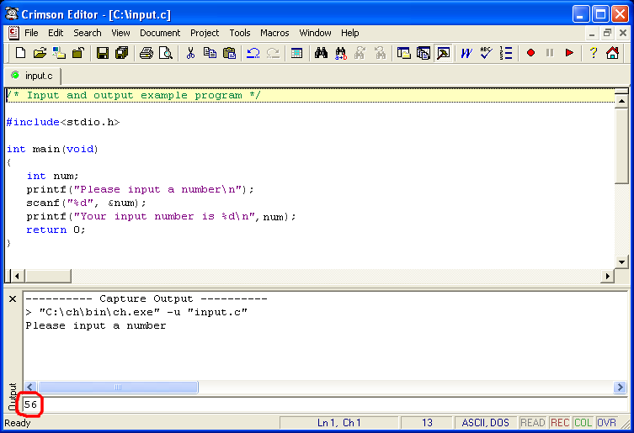Click the editor vertical scrollbar down arrow

pyautogui.click(x=621, y=261)
